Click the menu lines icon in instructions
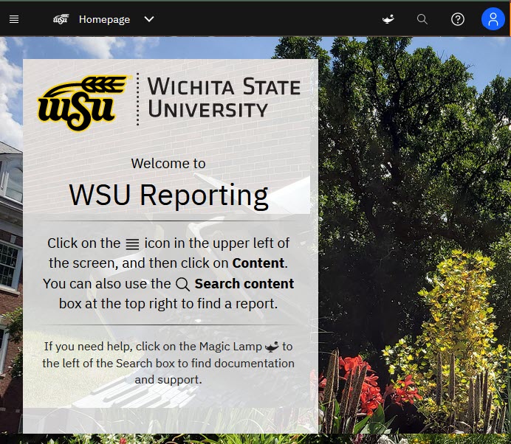 click(132, 244)
